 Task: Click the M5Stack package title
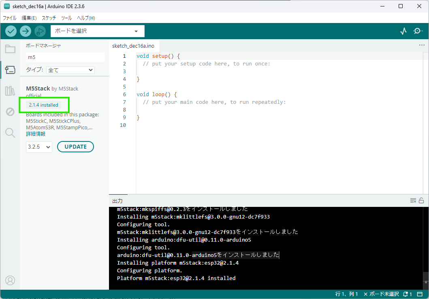[x=38, y=88]
